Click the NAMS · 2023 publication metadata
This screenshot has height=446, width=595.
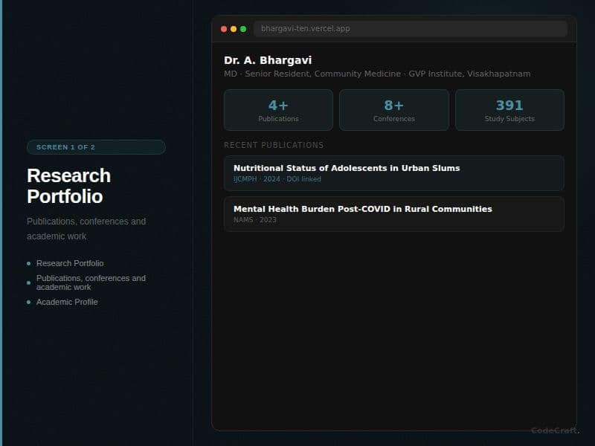(254, 220)
